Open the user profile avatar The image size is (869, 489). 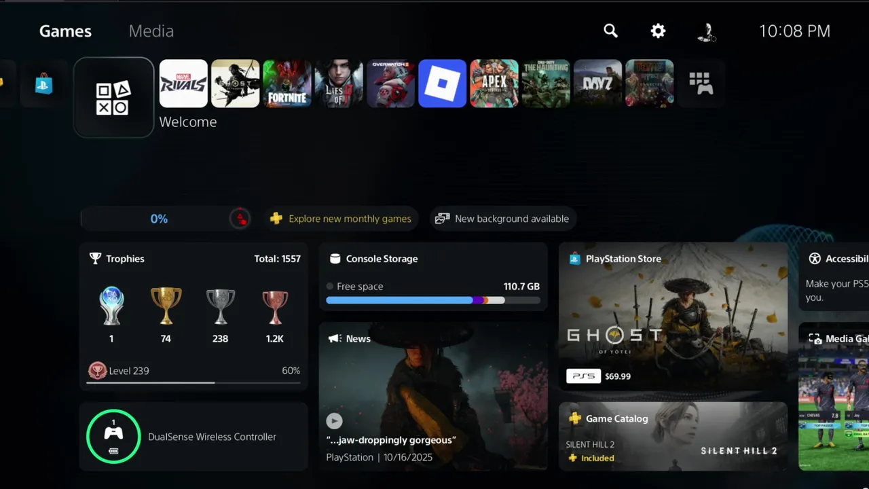707,32
